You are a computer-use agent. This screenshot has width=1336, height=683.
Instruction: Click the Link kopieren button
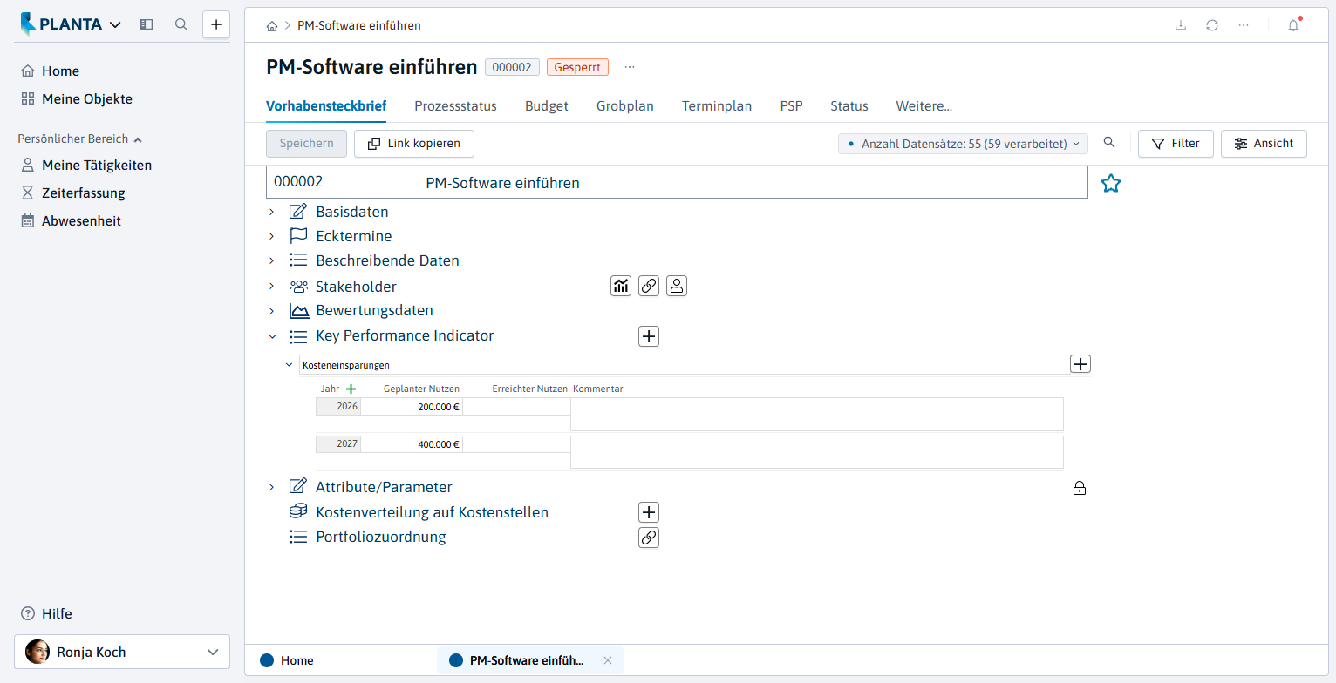point(413,144)
